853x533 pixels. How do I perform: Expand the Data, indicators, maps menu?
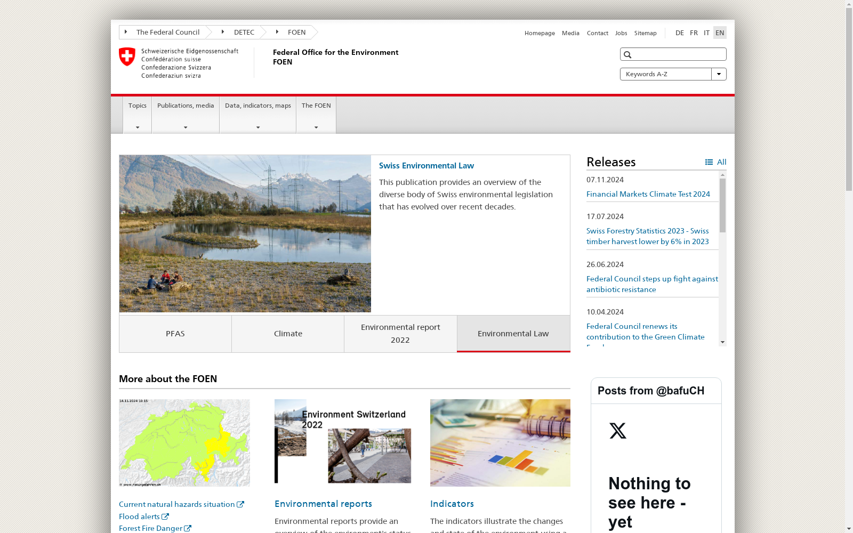[258, 115]
